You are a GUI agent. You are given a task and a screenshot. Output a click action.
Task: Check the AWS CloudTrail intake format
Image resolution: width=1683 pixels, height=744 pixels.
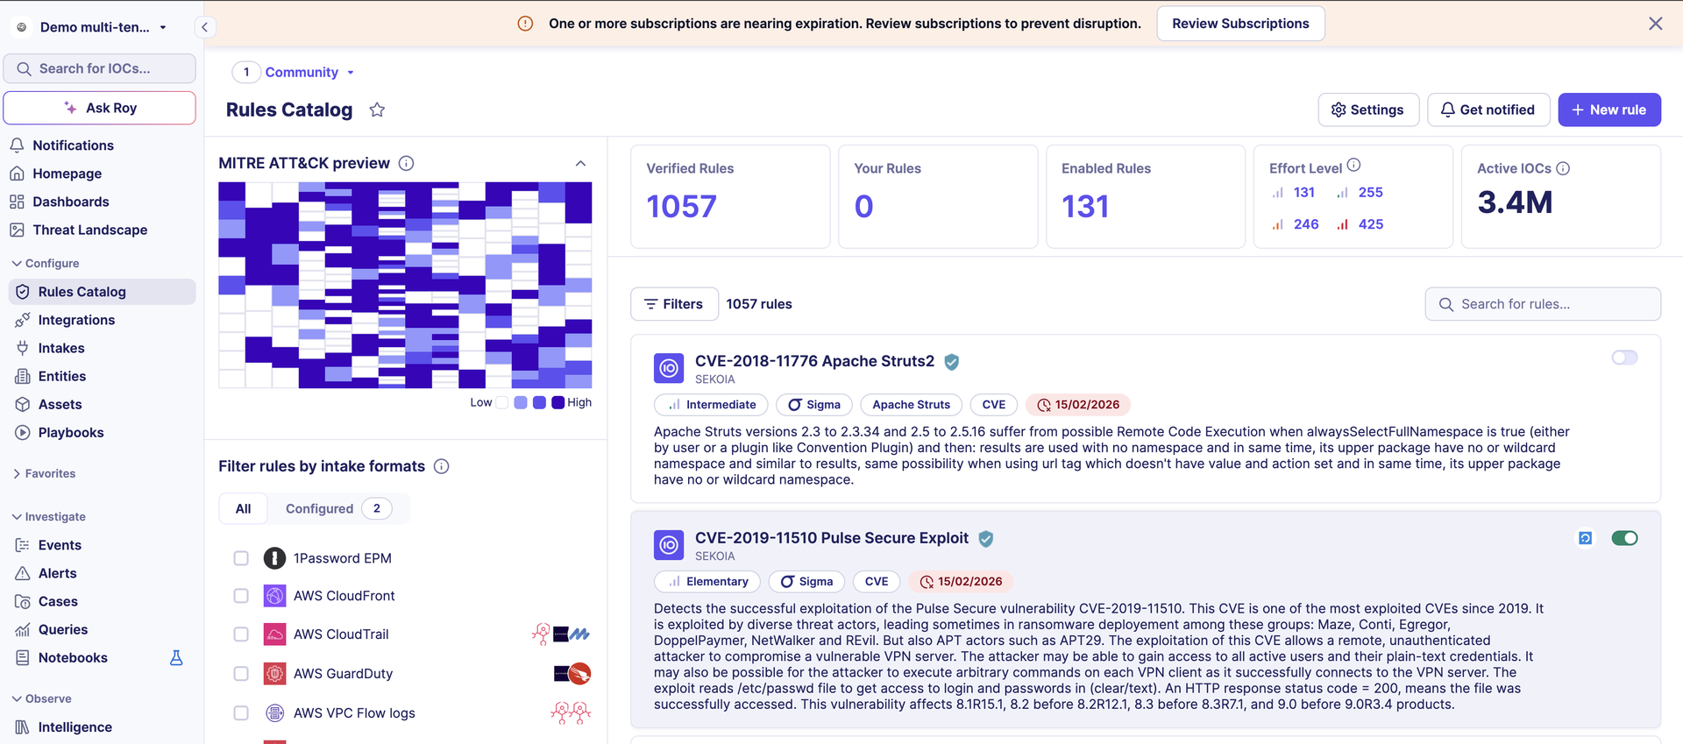(241, 634)
